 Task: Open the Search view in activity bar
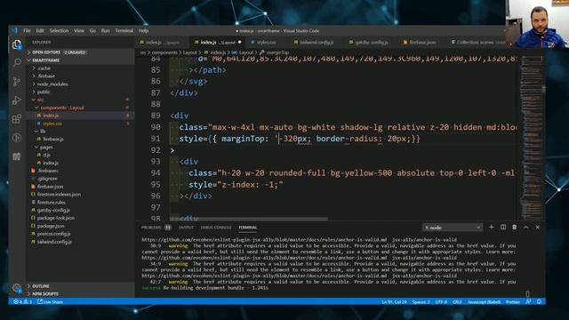[17, 63]
